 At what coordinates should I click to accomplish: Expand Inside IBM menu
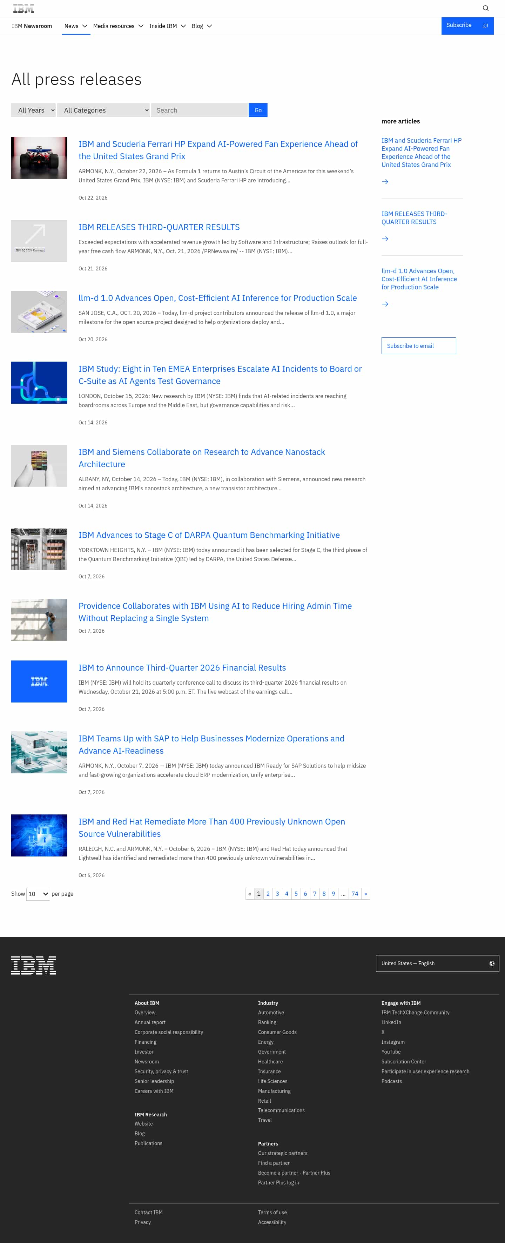167,26
